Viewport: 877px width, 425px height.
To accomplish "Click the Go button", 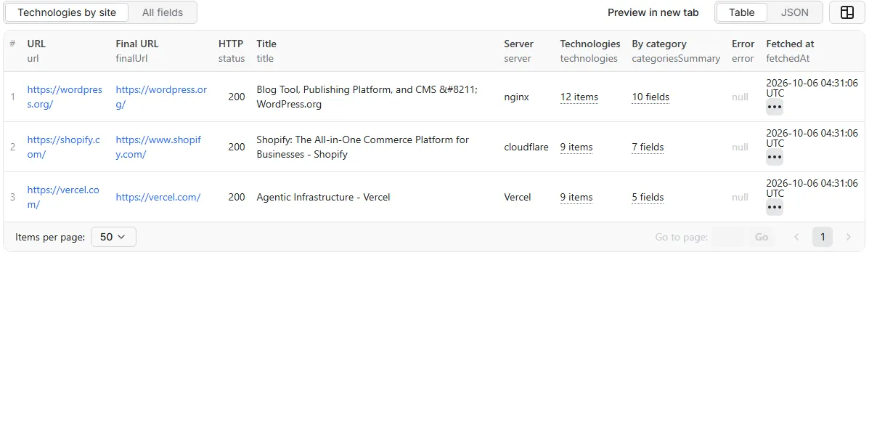I will pos(762,237).
